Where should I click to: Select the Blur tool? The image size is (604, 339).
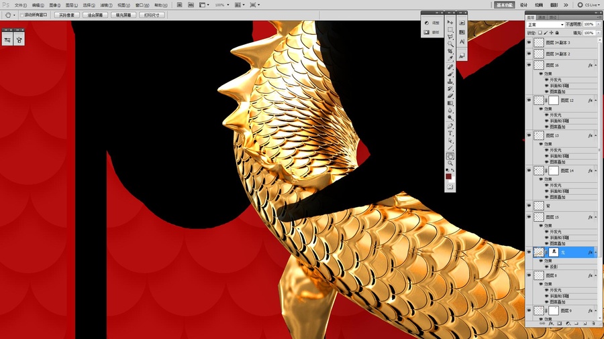[x=450, y=111]
